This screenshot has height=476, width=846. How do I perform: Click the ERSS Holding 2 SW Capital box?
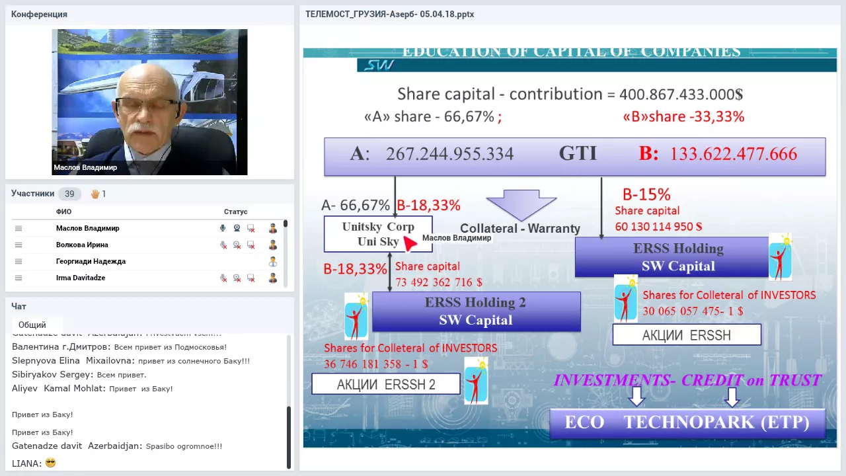tap(476, 311)
